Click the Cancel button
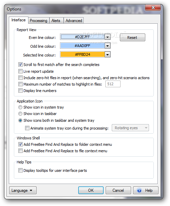This screenshot has height=206, width=170. coord(118,190)
